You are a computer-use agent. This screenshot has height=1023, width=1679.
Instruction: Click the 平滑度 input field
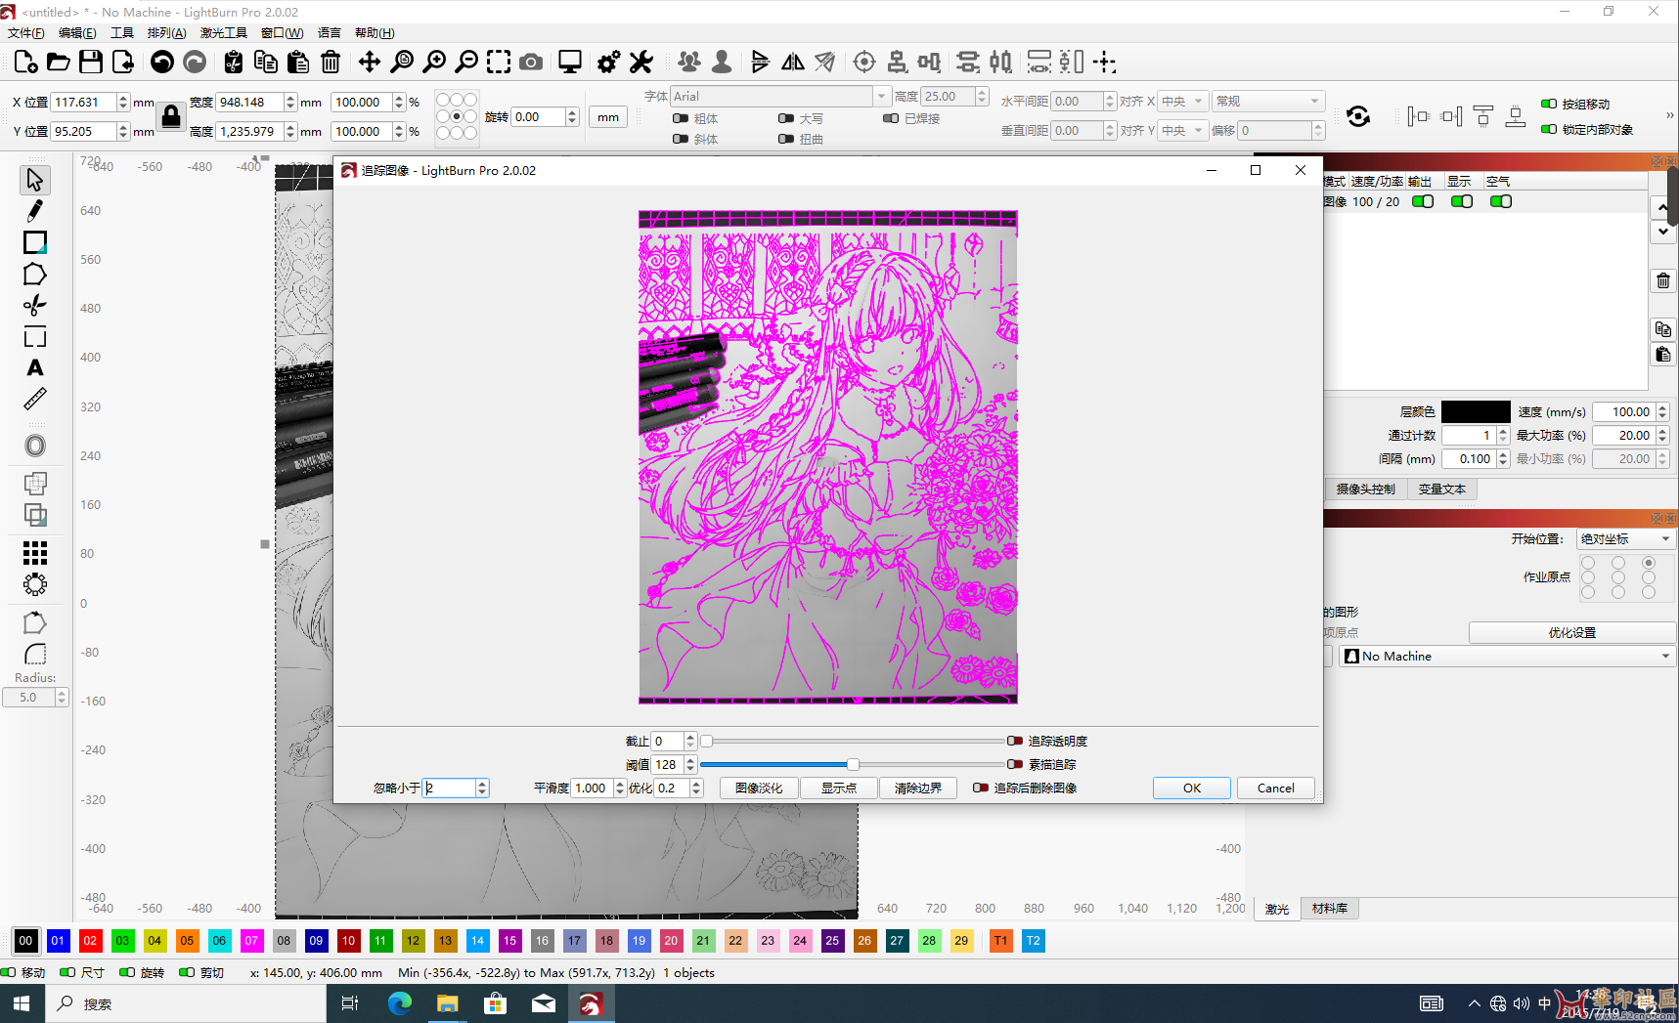pos(593,788)
